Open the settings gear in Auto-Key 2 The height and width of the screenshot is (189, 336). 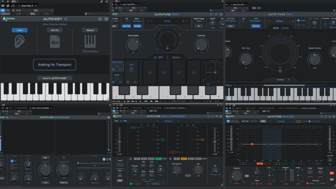point(100,19)
